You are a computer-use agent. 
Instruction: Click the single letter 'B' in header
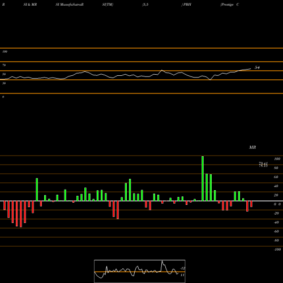point(3,5)
